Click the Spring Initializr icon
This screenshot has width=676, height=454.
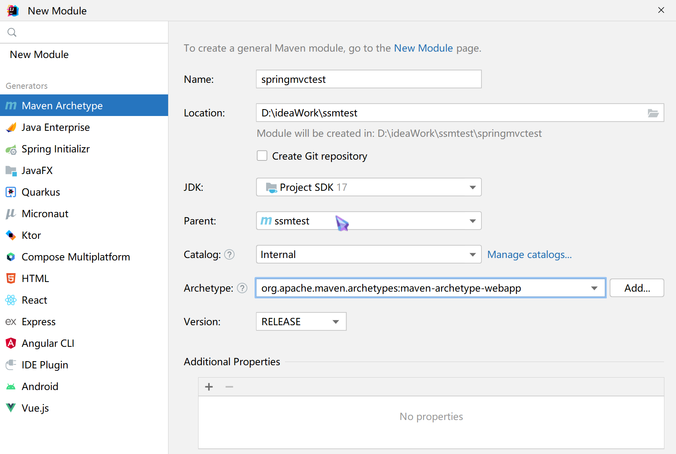[11, 149]
